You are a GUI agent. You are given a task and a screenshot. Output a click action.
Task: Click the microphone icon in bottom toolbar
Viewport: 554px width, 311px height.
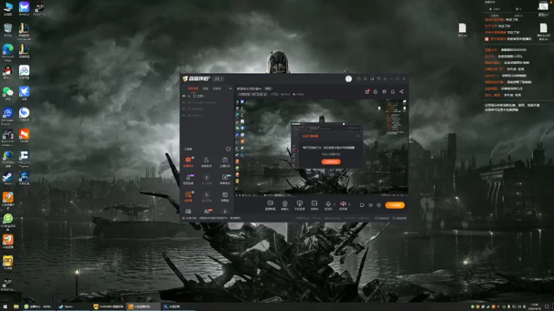[328, 205]
